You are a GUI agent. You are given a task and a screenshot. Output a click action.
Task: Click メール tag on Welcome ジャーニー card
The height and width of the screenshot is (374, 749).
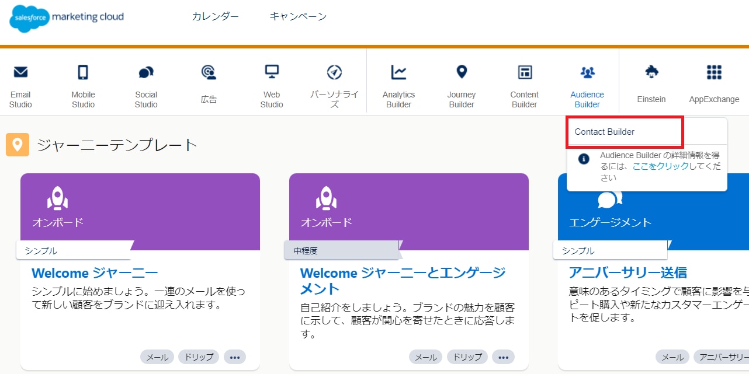pyautogui.click(x=157, y=357)
